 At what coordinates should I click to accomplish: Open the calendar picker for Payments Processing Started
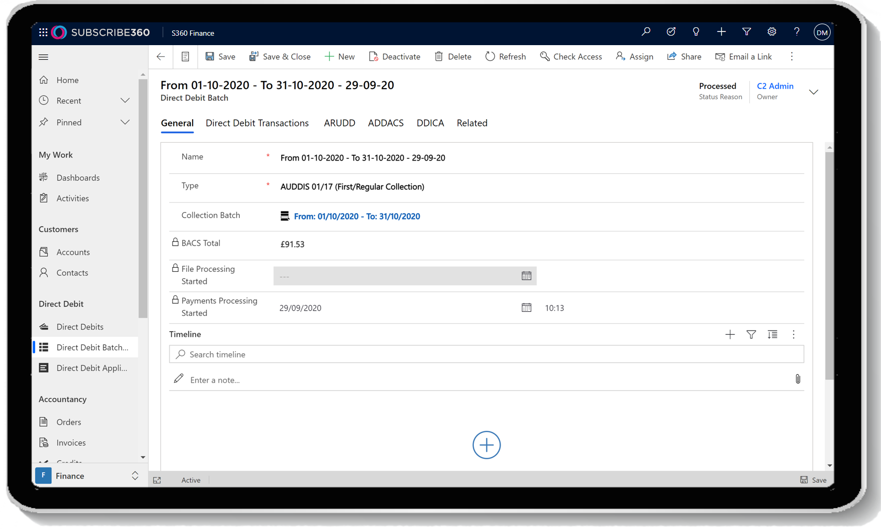526,308
